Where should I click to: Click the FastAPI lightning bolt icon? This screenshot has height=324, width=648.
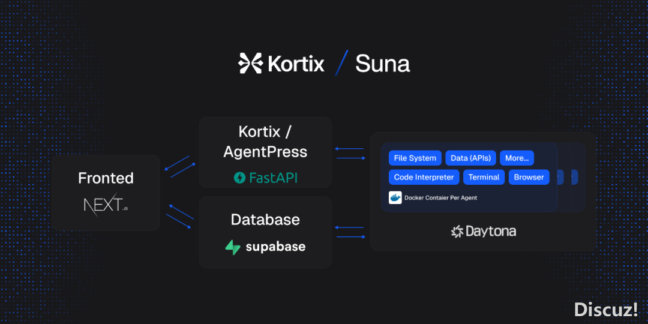coord(239,178)
